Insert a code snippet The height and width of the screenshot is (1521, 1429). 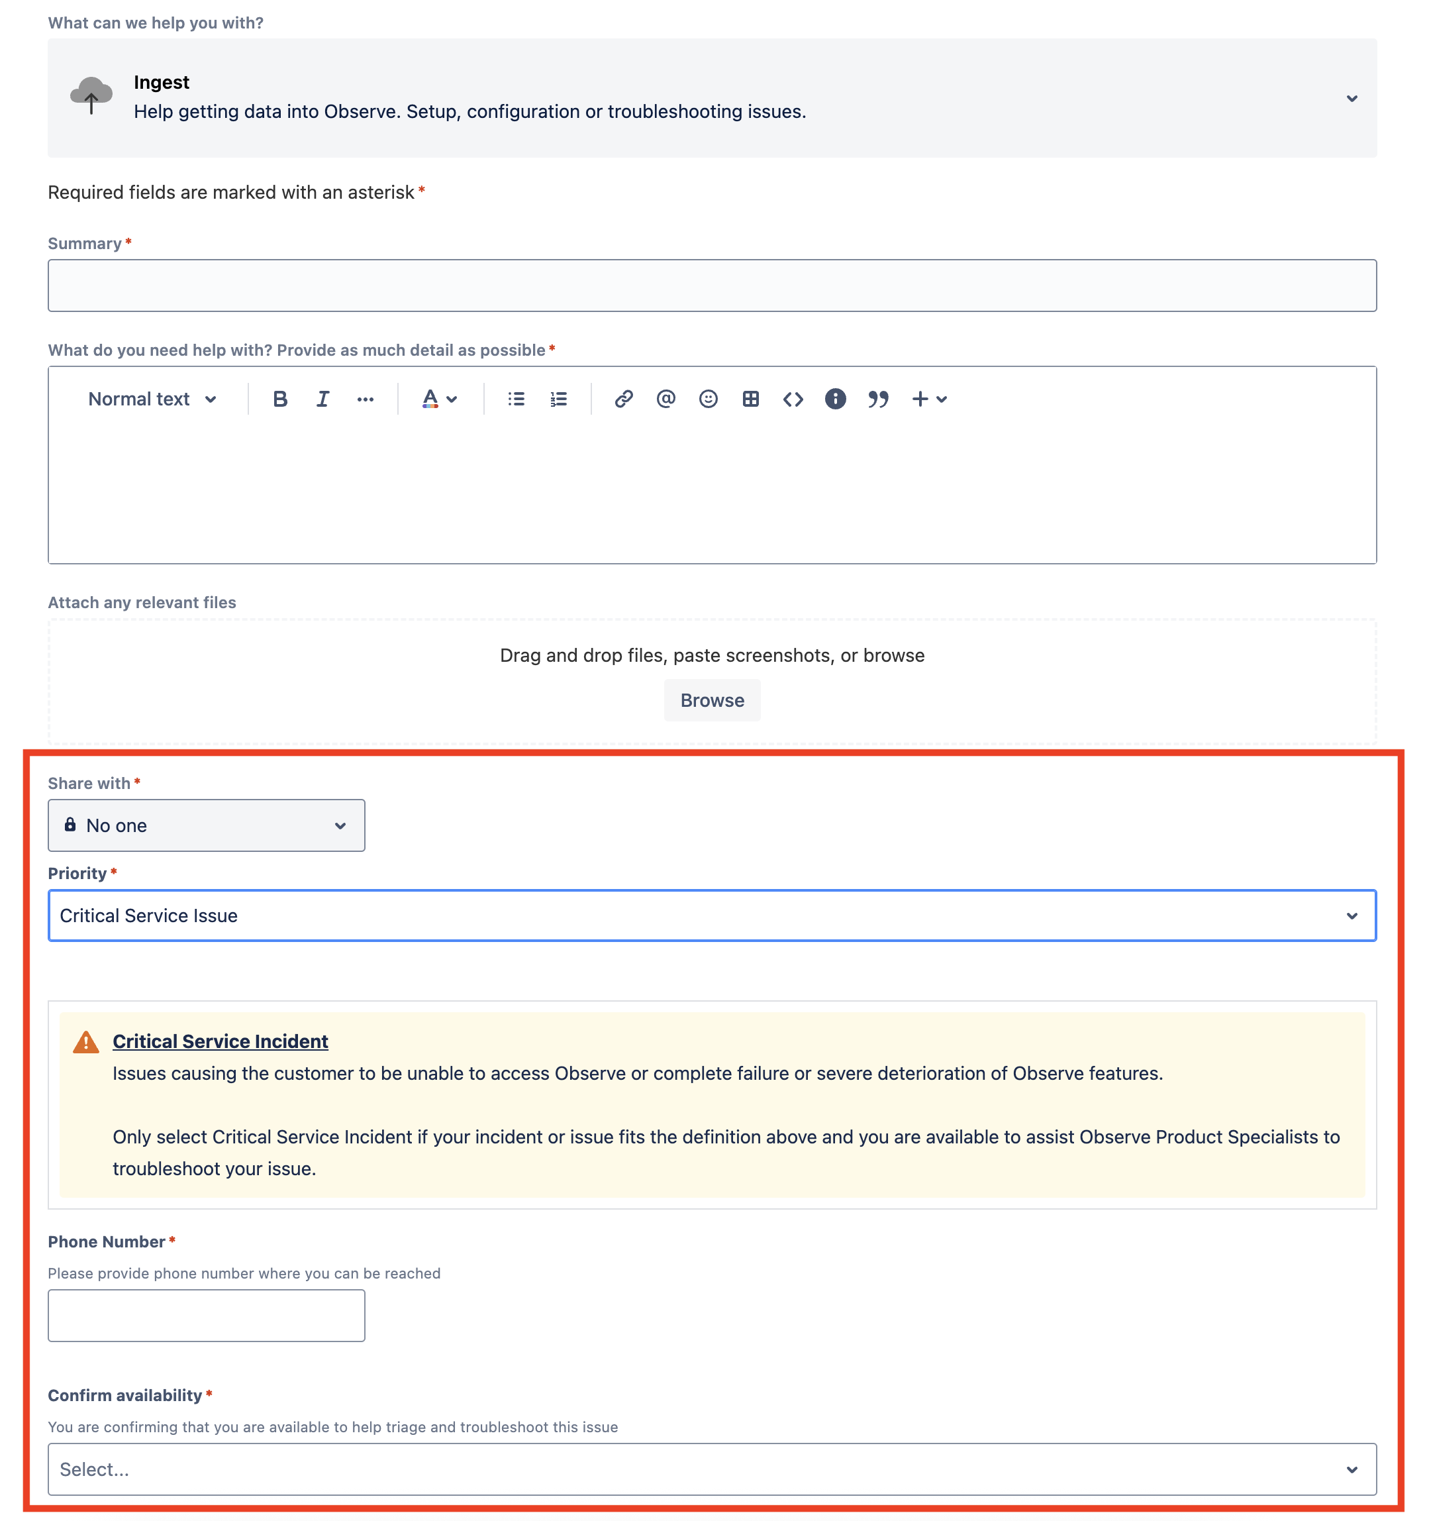pos(793,399)
